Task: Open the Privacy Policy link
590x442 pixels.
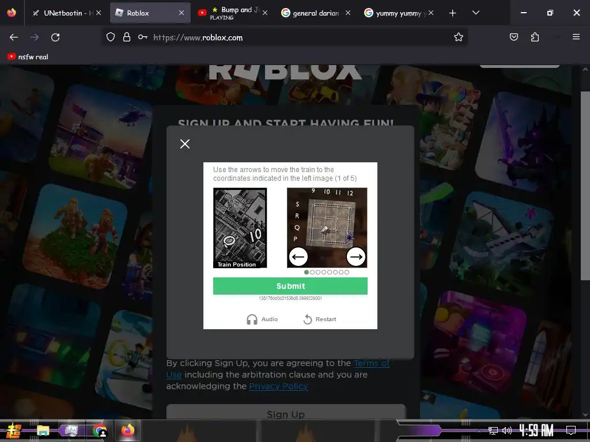Action: pos(278,386)
